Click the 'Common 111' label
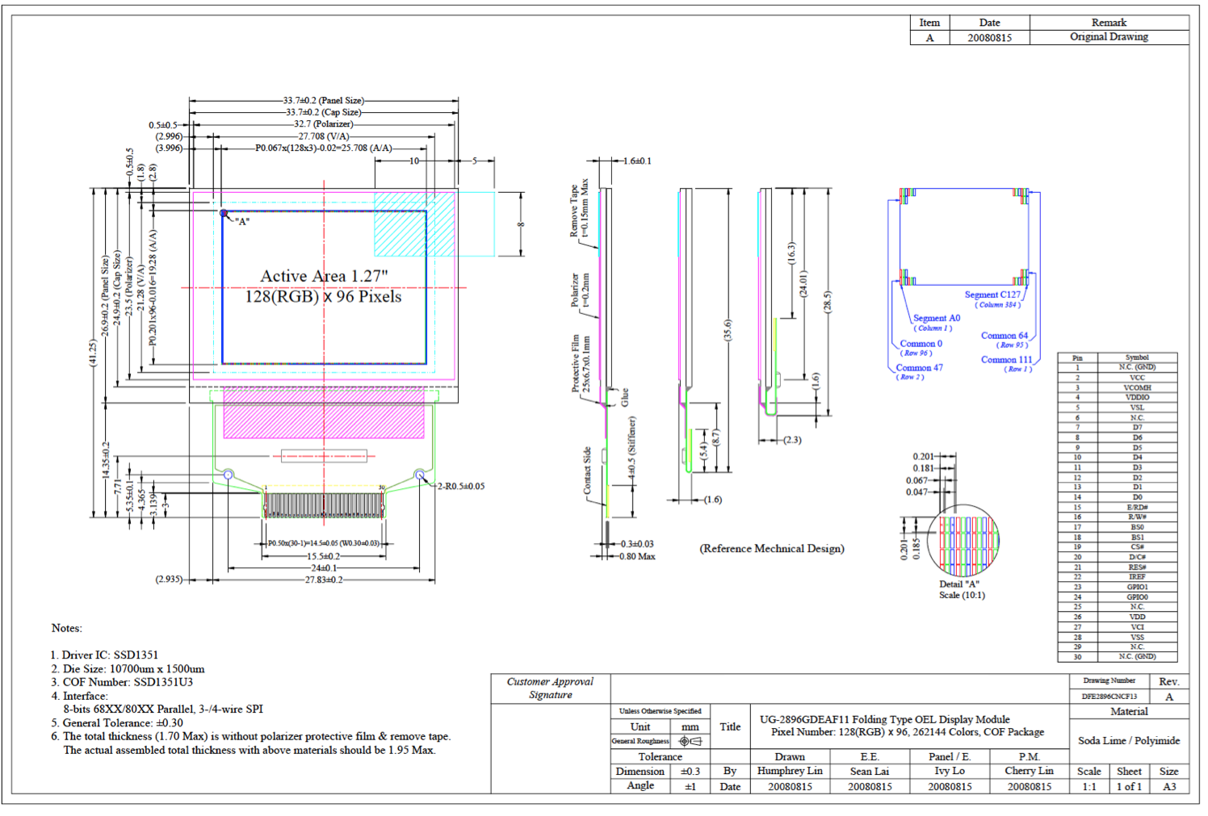 point(1007,360)
